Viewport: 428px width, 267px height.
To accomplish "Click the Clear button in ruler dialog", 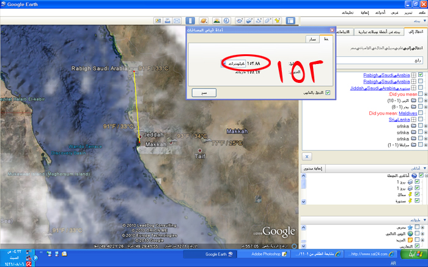I will (204, 93).
